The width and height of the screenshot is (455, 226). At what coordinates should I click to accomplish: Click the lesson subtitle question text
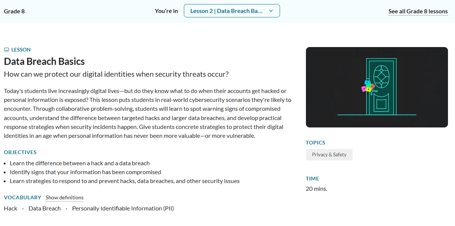point(116,74)
